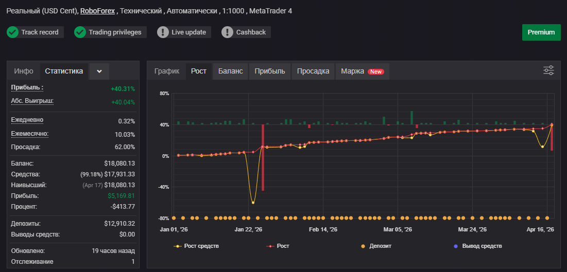Click the $0.00 Выводы средств value
The image size is (567, 272).
click(x=127, y=234)
